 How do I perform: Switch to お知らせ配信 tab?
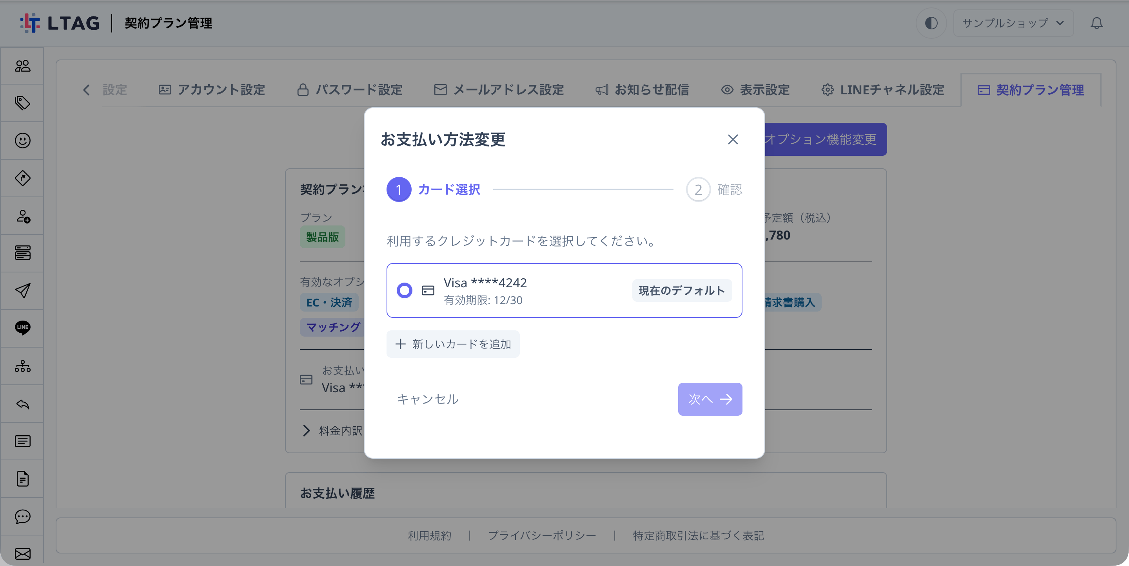[x=642, y=90]
